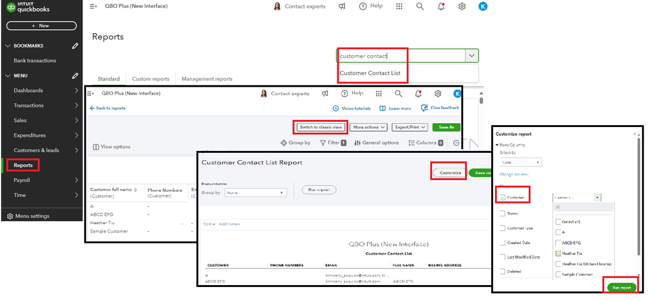This screenshot has height=300, width=648.
Task: Click Contact experts in Reports page header
Action: click(300, 6)
